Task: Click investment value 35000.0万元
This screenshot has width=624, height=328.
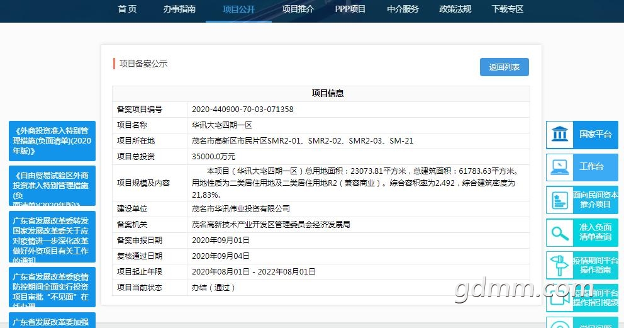Action: (x=213, y=156)
